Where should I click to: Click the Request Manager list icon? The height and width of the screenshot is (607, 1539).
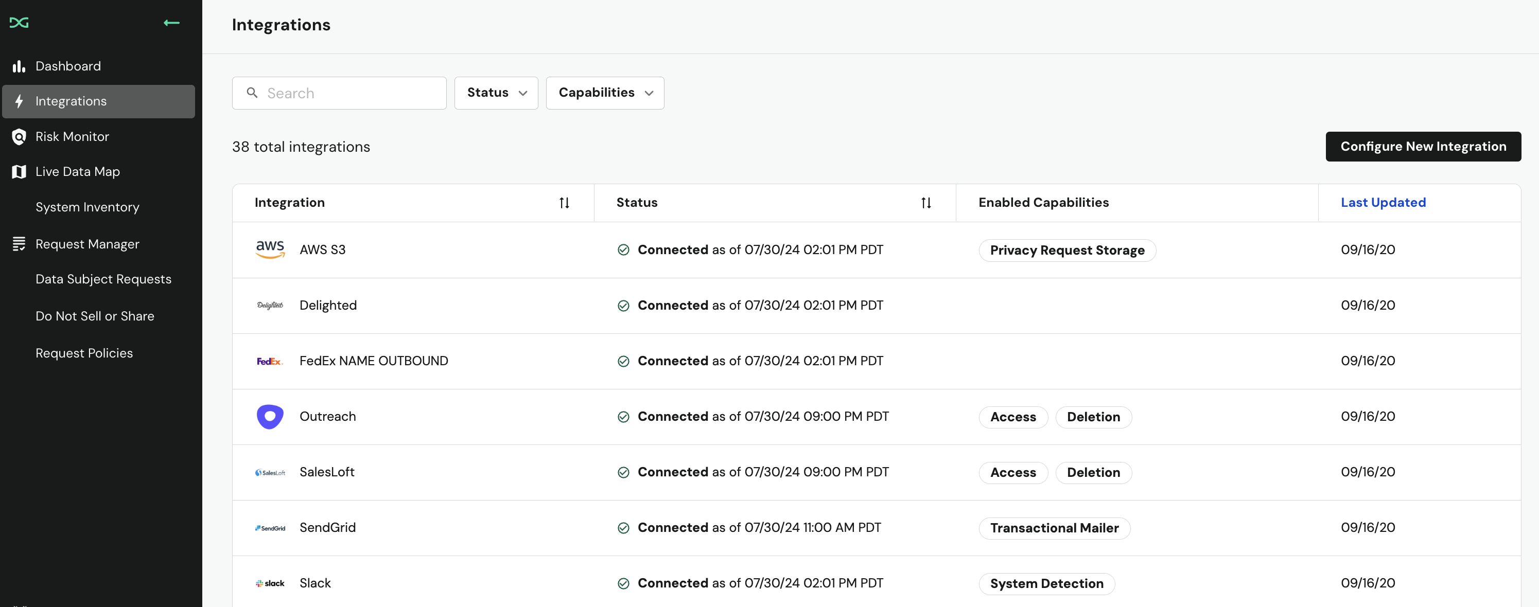coord(19,244)
